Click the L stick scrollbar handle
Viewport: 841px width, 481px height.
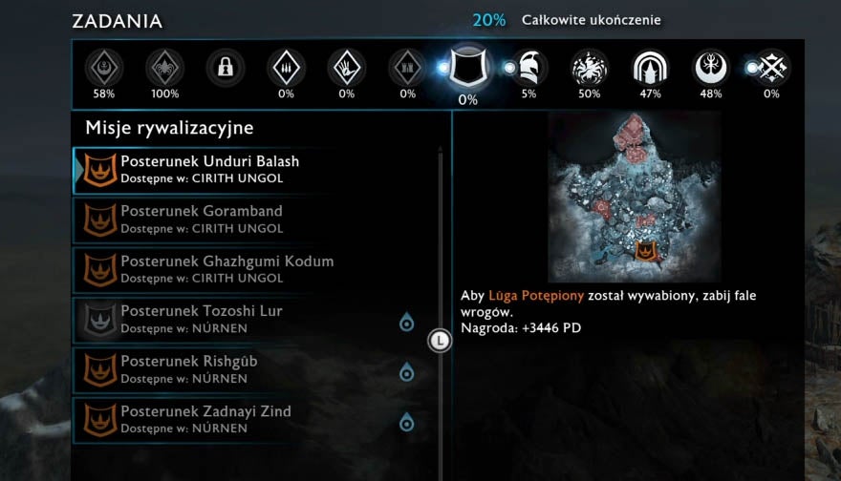pyautogui.click(x=440, y=341)
